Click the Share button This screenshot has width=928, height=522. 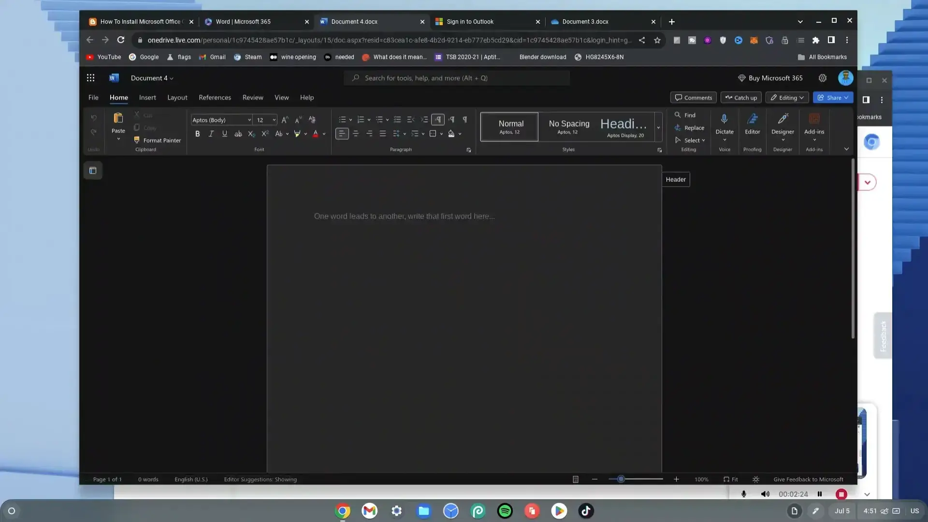[x=833, y=97]
